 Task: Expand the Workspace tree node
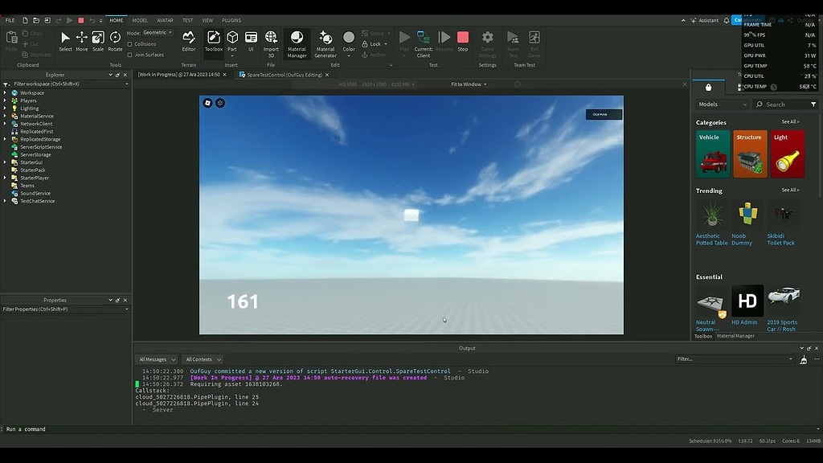[x=6, y=93]
